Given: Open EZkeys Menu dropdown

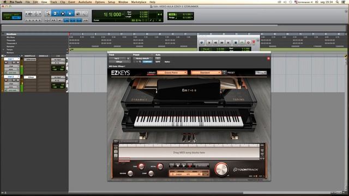Looking at the screenshot, I should (x=261, y=72).
